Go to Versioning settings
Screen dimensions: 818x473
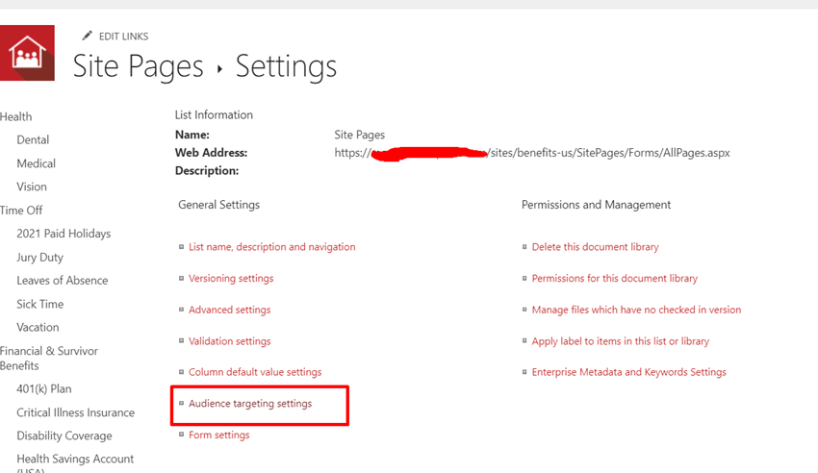pyautogui.click(x=231, y=278)
